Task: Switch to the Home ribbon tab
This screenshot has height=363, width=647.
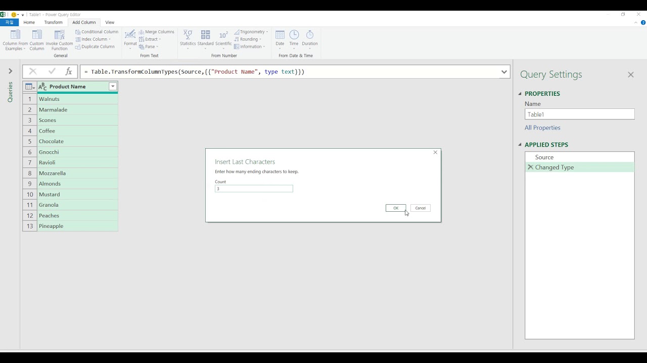Action: [29, 22]
